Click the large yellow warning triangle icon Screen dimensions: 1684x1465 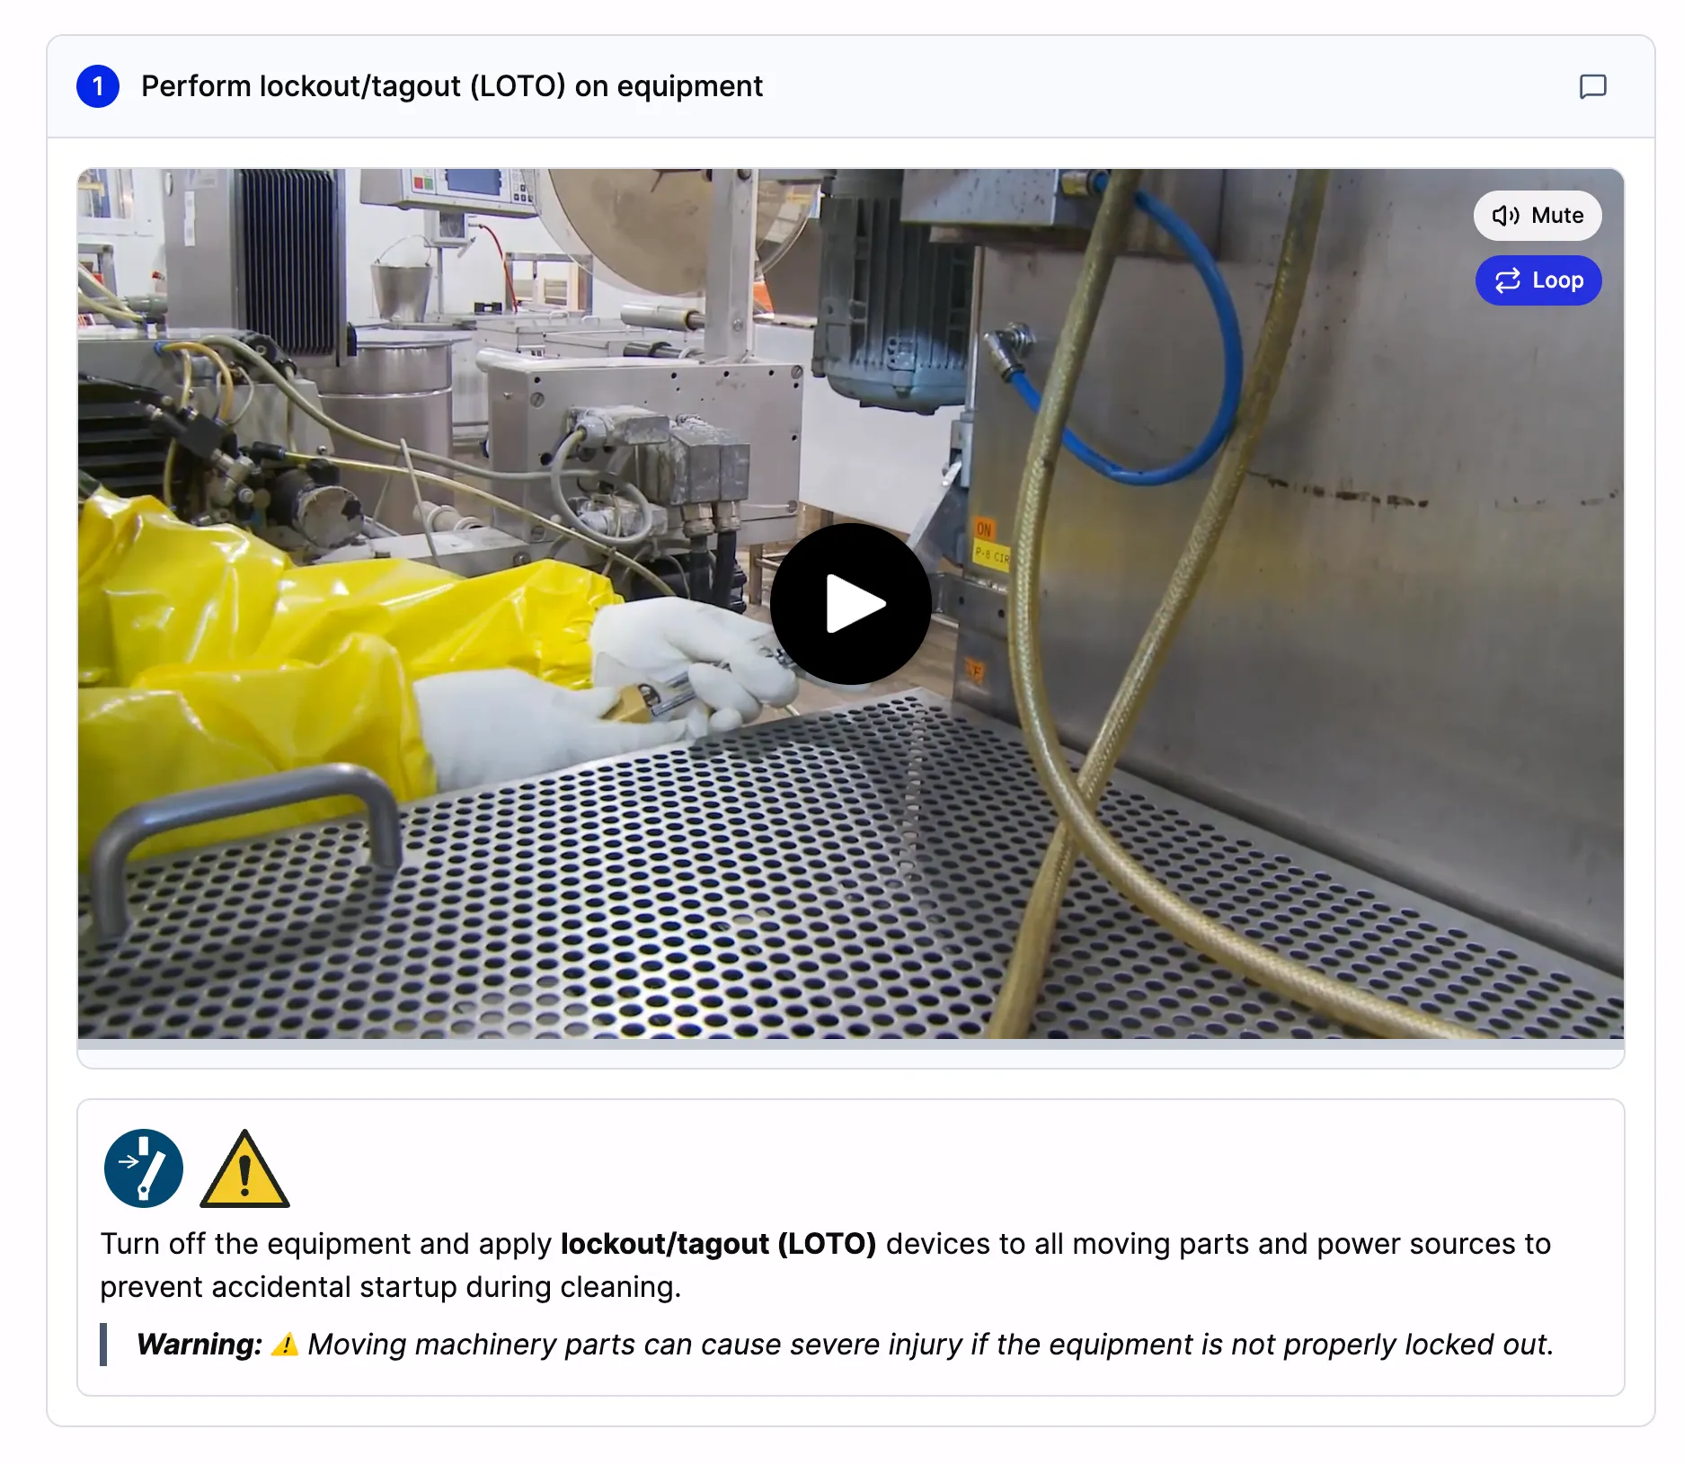pyautogui.click(x=244, y=1168)
